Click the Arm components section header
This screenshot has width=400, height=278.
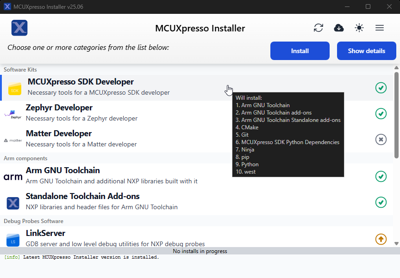tap(25, 158)
